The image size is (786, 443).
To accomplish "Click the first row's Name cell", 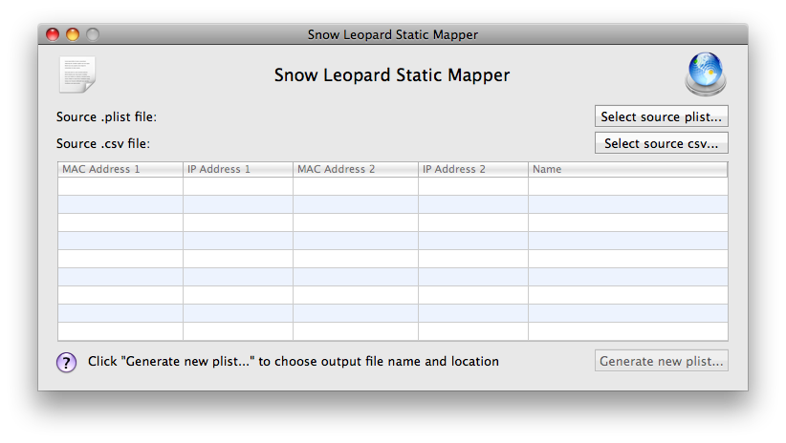I will 627,186.
